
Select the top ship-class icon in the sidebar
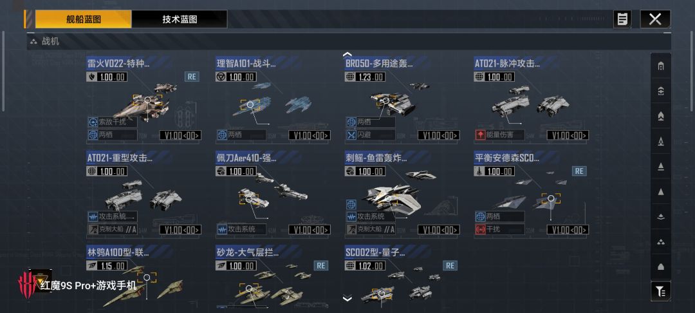pyautogui.click(x=660, y=66)
